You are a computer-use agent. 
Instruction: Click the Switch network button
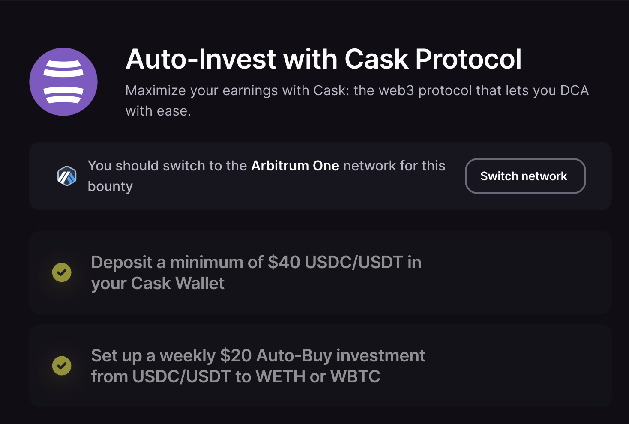(525, 176)
